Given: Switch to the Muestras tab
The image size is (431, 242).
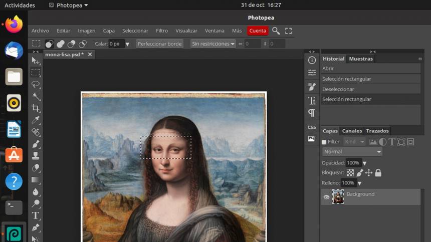Looking at the screenshot, I should tap(361, 59).
